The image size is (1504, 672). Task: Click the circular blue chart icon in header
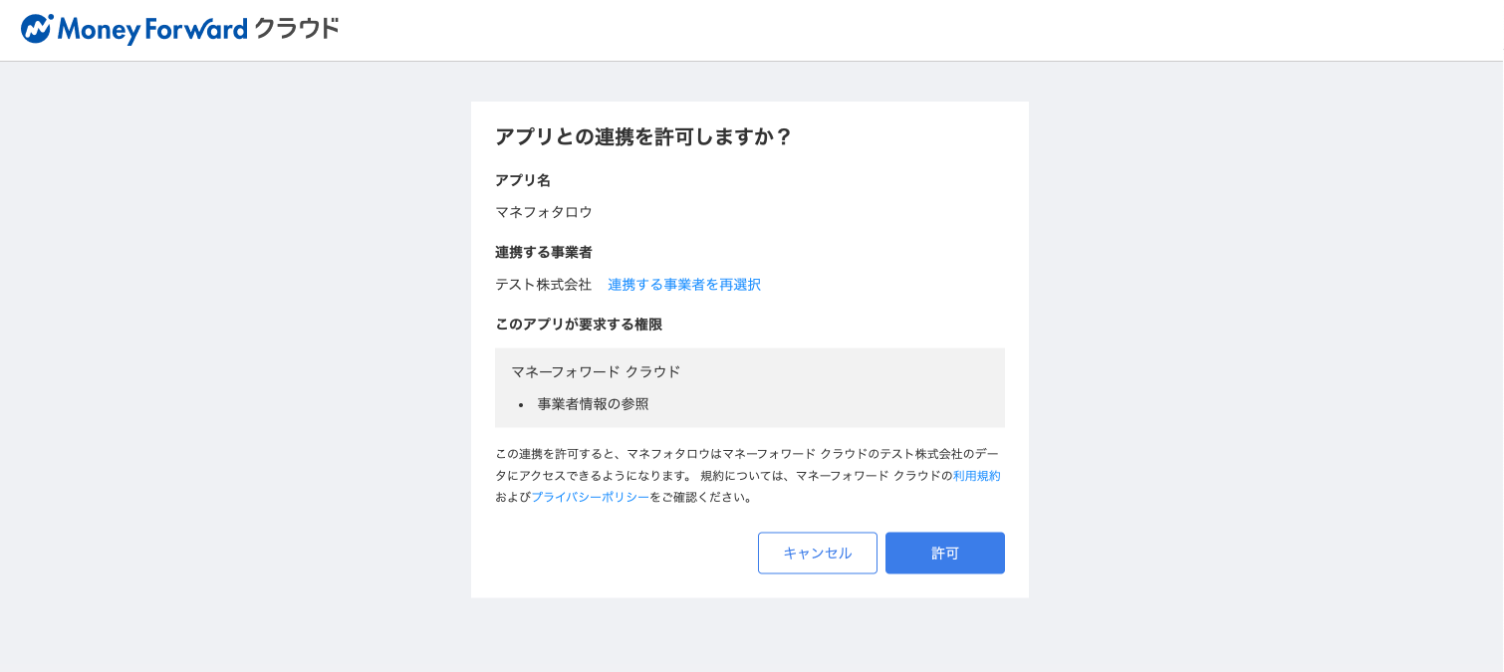point(39,28)
